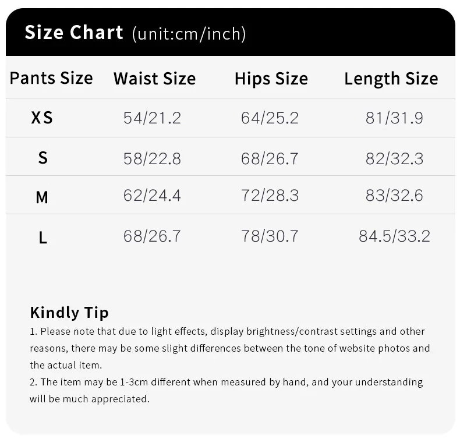Screen dimensions: 460x446
Task: Click hips value 78/30.7
Action: point(270,236)
